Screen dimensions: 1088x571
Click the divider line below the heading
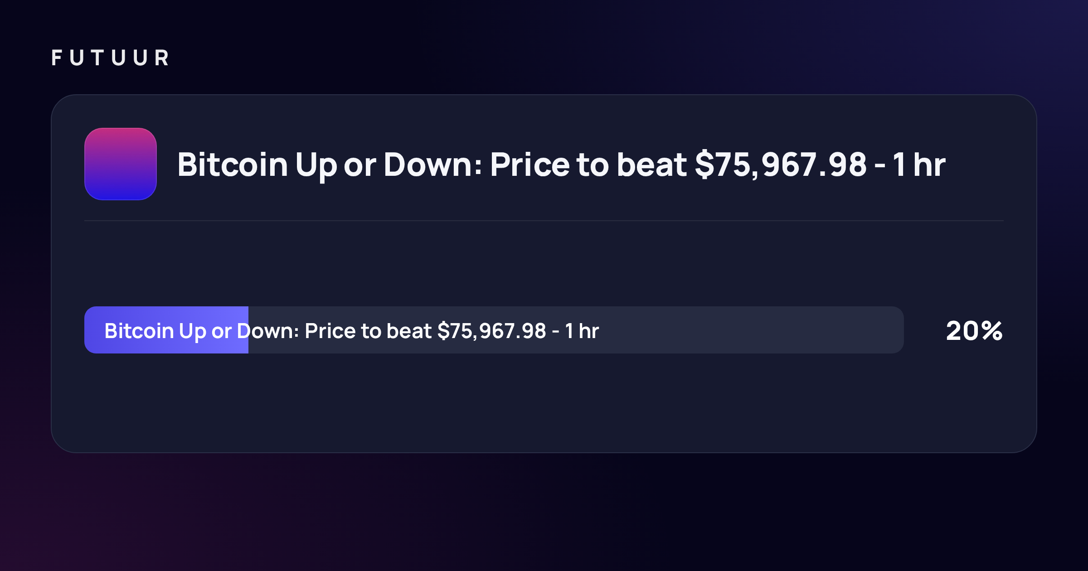pyautogui.click(x=544, y=221)
